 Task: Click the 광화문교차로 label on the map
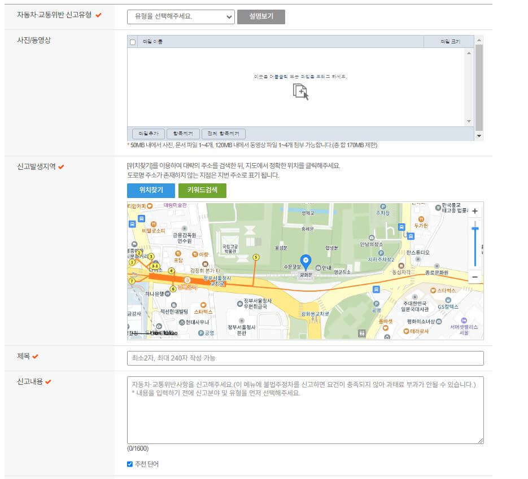click(315, 314)
